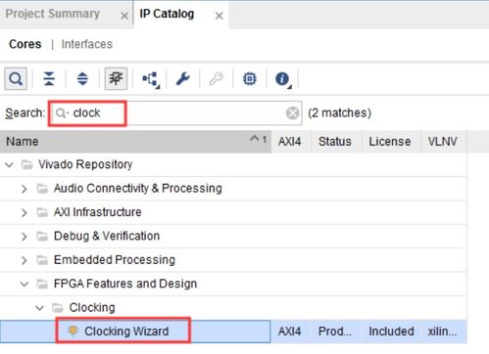Open the IP information icon dropdown
This screenshot has width=489, height=354.
[x=283, y=79]
